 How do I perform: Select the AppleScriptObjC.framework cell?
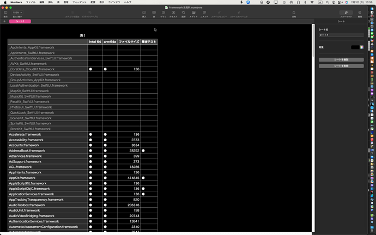(x=48, y=189)
